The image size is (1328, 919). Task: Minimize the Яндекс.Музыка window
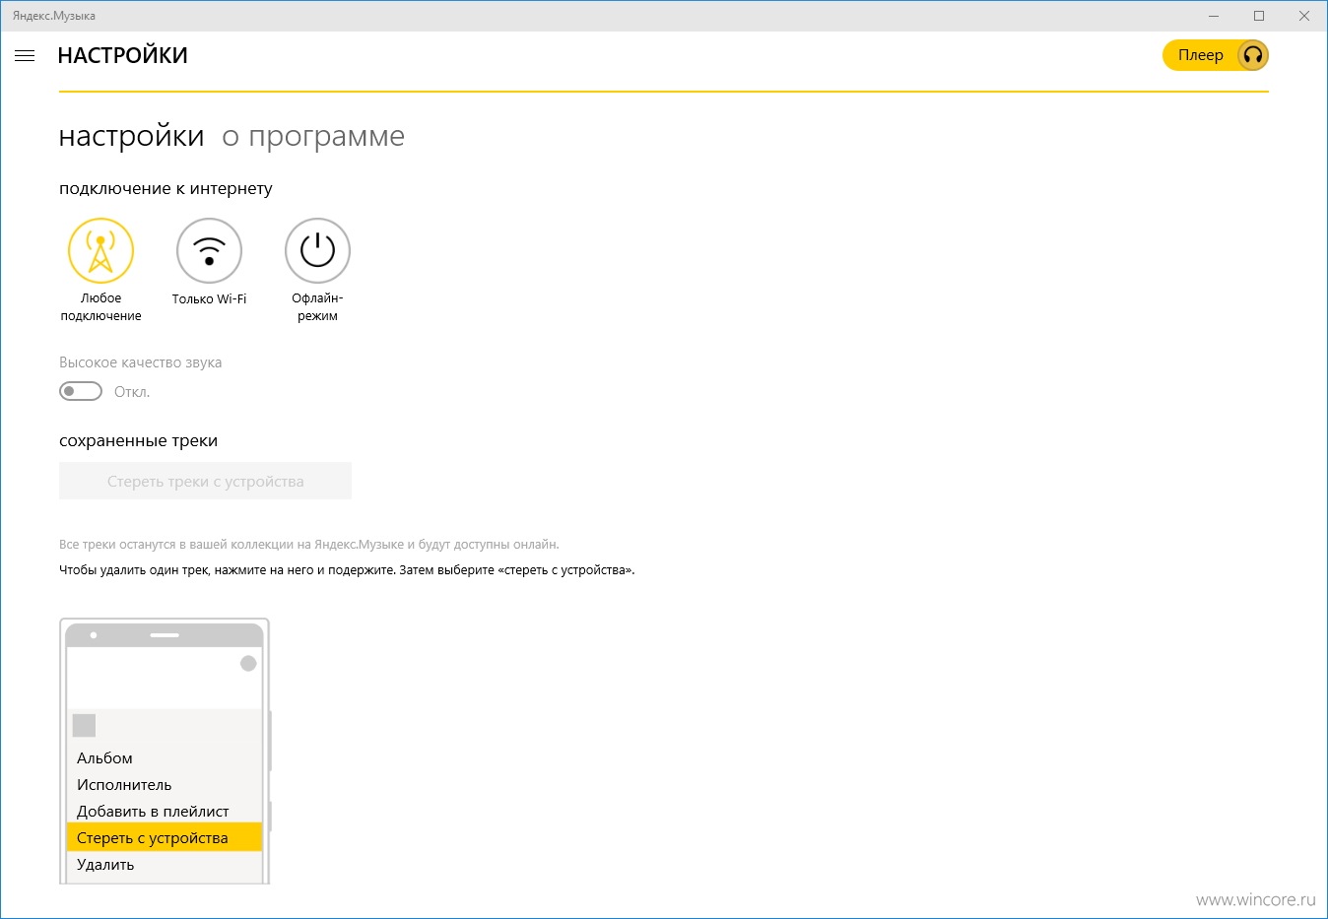tap(1214, 16)
